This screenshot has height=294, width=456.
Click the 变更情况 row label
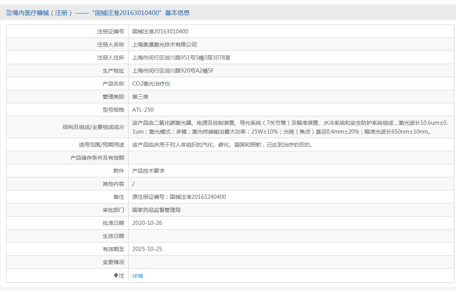click(113, 262)
